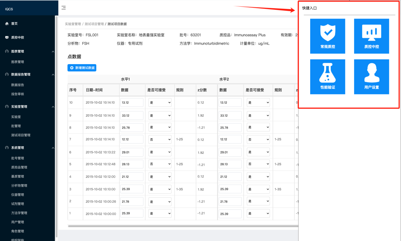This screenshot has width=401, height=241.
Task: Open 水平1 是否可接受 dropdown for row 10
Action: 160,102
